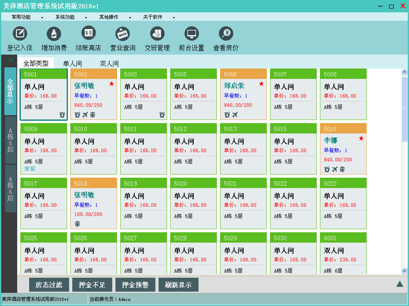Screen dimensions: 409x306
Task: Click the 增加消费 add consumption icon
Action: [x=54, y=34]
